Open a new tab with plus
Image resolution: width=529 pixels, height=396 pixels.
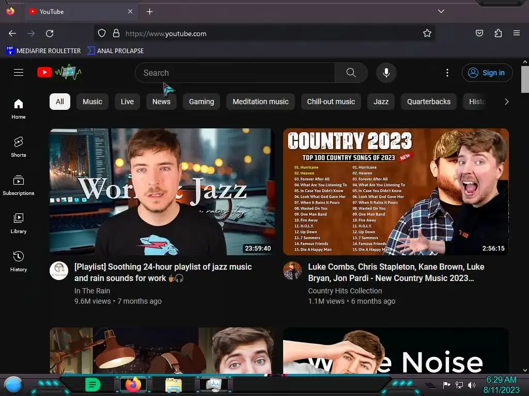(149, 12)
